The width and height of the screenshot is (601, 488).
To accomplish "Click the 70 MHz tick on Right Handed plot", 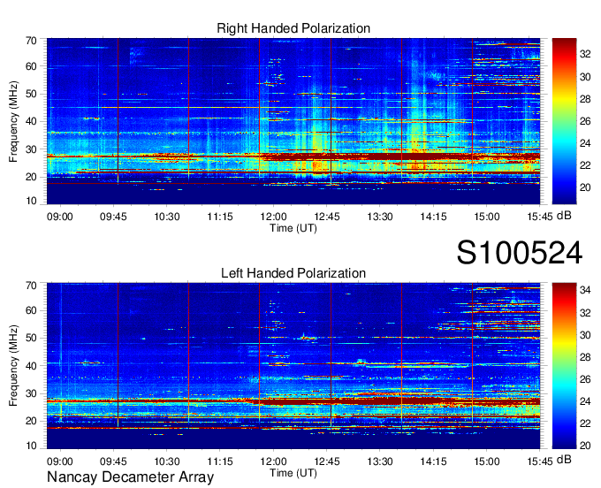I will tap(31, 41).
